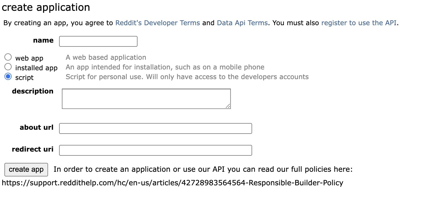
Task: Click the description box resize handle
Action: 228,106
